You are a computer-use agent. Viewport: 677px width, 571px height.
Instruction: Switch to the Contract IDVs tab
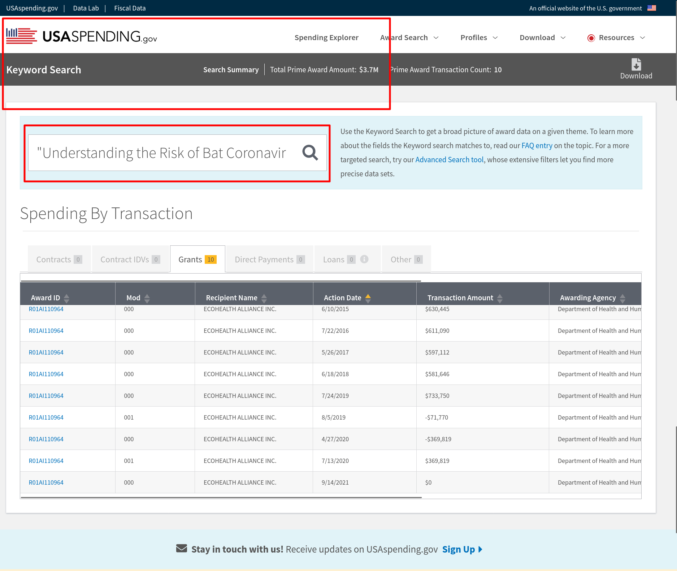pos(130,259)
